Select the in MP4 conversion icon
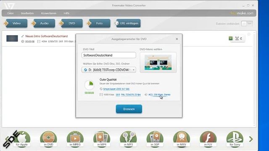The image size is (269, 151). [102, 139]
